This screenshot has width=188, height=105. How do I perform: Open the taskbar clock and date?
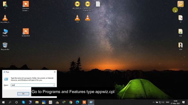[175, 102]
